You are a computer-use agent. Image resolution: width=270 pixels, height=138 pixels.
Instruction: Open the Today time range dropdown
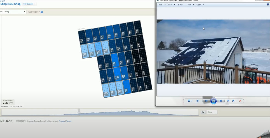(13, 12)
